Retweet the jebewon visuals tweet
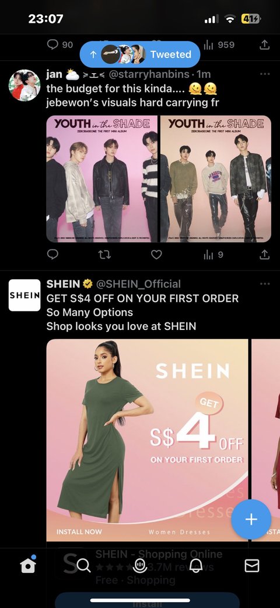This screenshot has width=280, height=608. coord(105,255)
